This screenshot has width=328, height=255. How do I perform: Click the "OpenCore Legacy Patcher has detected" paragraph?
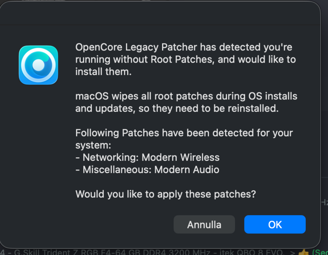coord(184,47)
